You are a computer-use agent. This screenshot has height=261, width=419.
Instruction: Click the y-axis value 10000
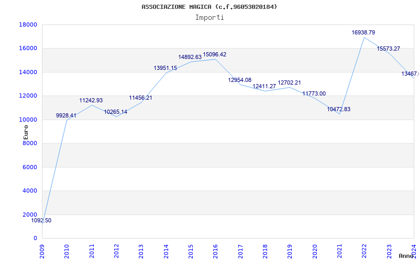pos(28,120)
